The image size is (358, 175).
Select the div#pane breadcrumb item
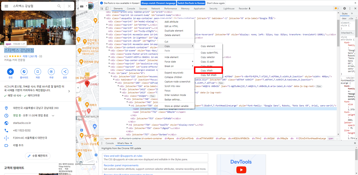click(169, 138)
